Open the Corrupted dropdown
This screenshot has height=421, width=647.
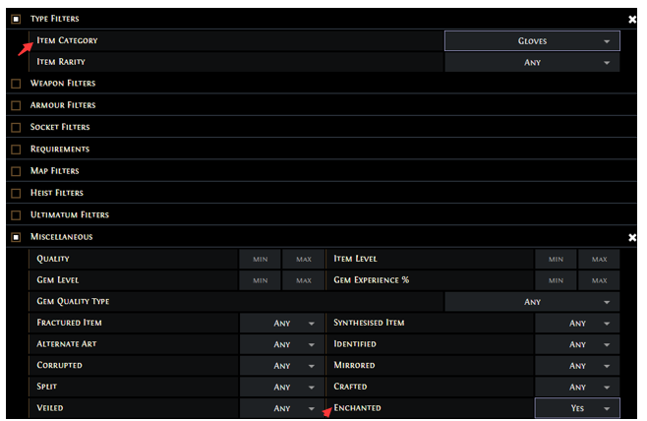(x=282, y=366)
